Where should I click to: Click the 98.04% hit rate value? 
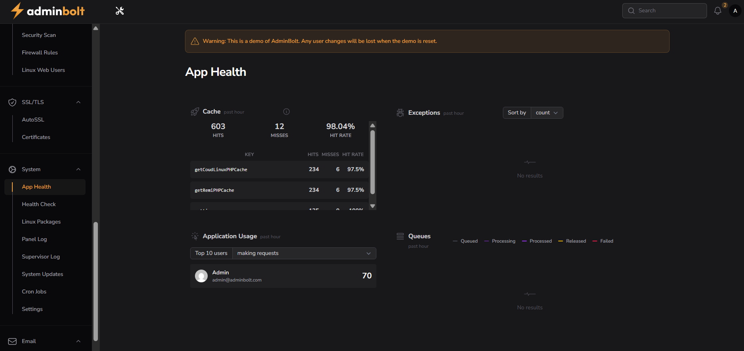(341, 126)
